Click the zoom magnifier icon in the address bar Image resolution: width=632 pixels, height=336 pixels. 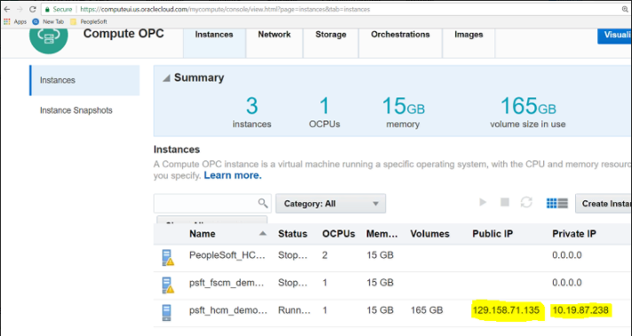[625, 9]
